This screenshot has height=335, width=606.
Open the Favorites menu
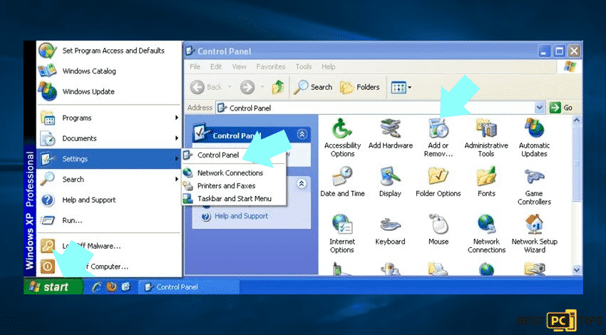[x=270, y=67]
